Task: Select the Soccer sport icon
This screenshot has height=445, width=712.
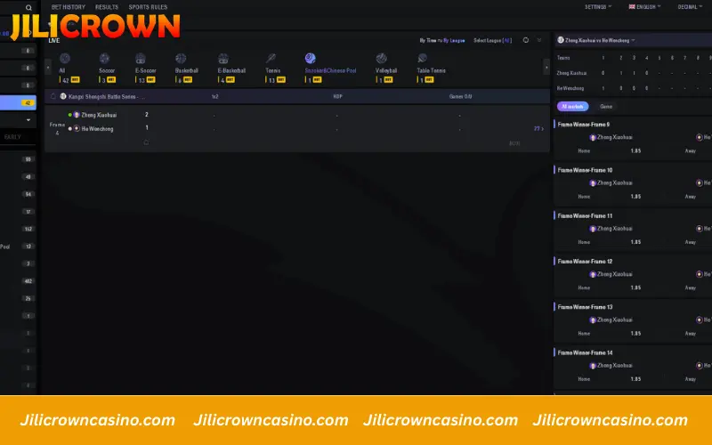Action: pyautogui.click(x=104, y=58)
